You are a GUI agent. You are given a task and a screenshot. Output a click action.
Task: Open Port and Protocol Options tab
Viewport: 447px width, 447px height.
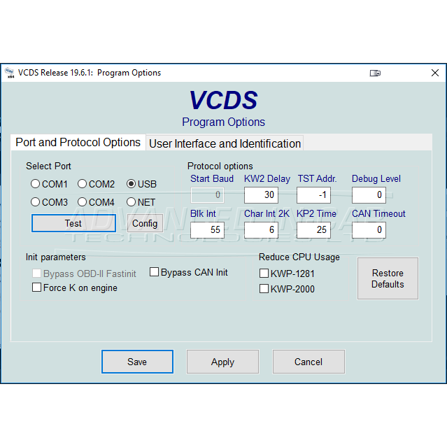click(x=78, y=142)
